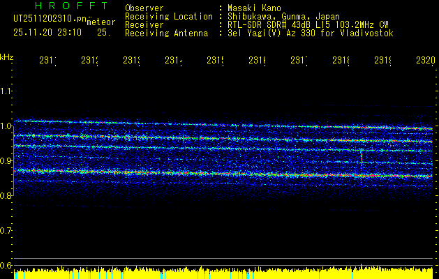This screenshot has height=279, width=439.
Task: Click the 0.8 kHz axis tick label
Action: click(6, 195)
